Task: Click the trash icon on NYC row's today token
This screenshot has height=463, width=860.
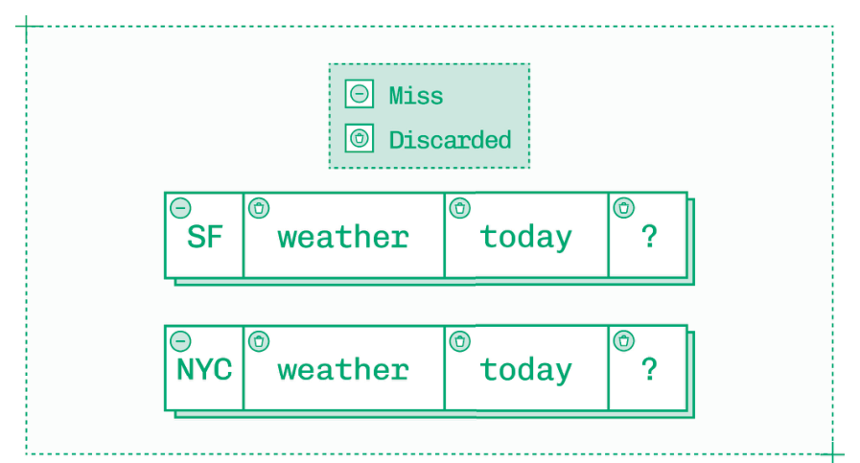Action: click(460, 340)
